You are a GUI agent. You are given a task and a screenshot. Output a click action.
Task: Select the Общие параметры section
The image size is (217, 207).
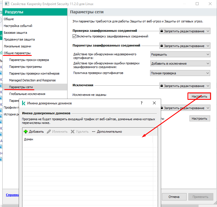point(17,53)
